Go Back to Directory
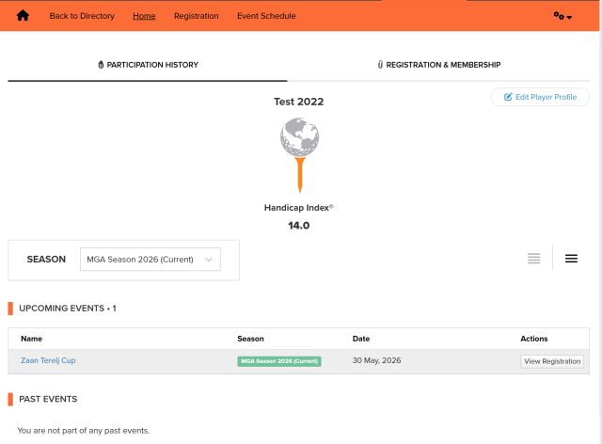Screen dimensions: 602x444 click(82, 16)
